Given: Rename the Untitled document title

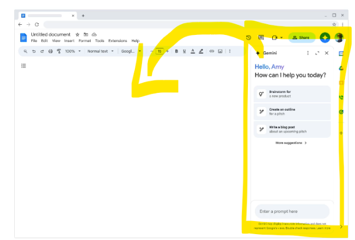Looking at the screenshot, I should coord(51,35).
